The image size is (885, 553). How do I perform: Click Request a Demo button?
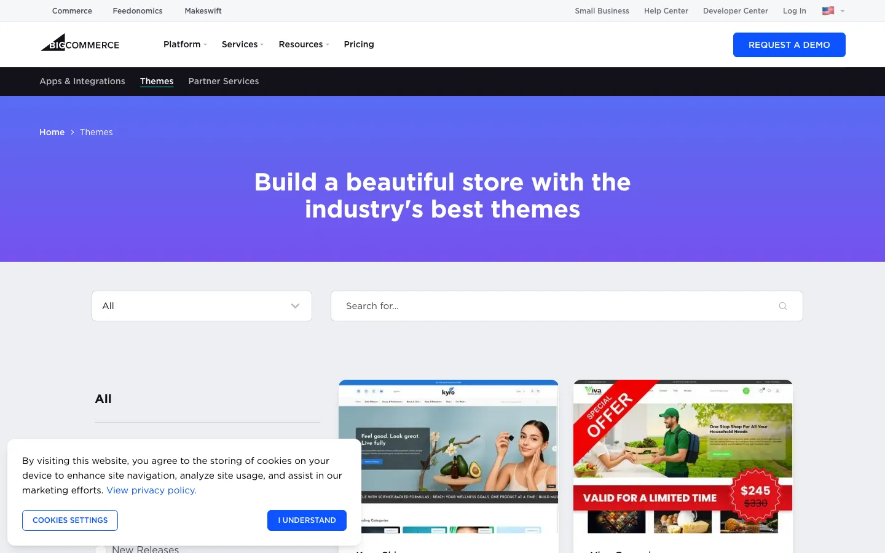(789, 45)
